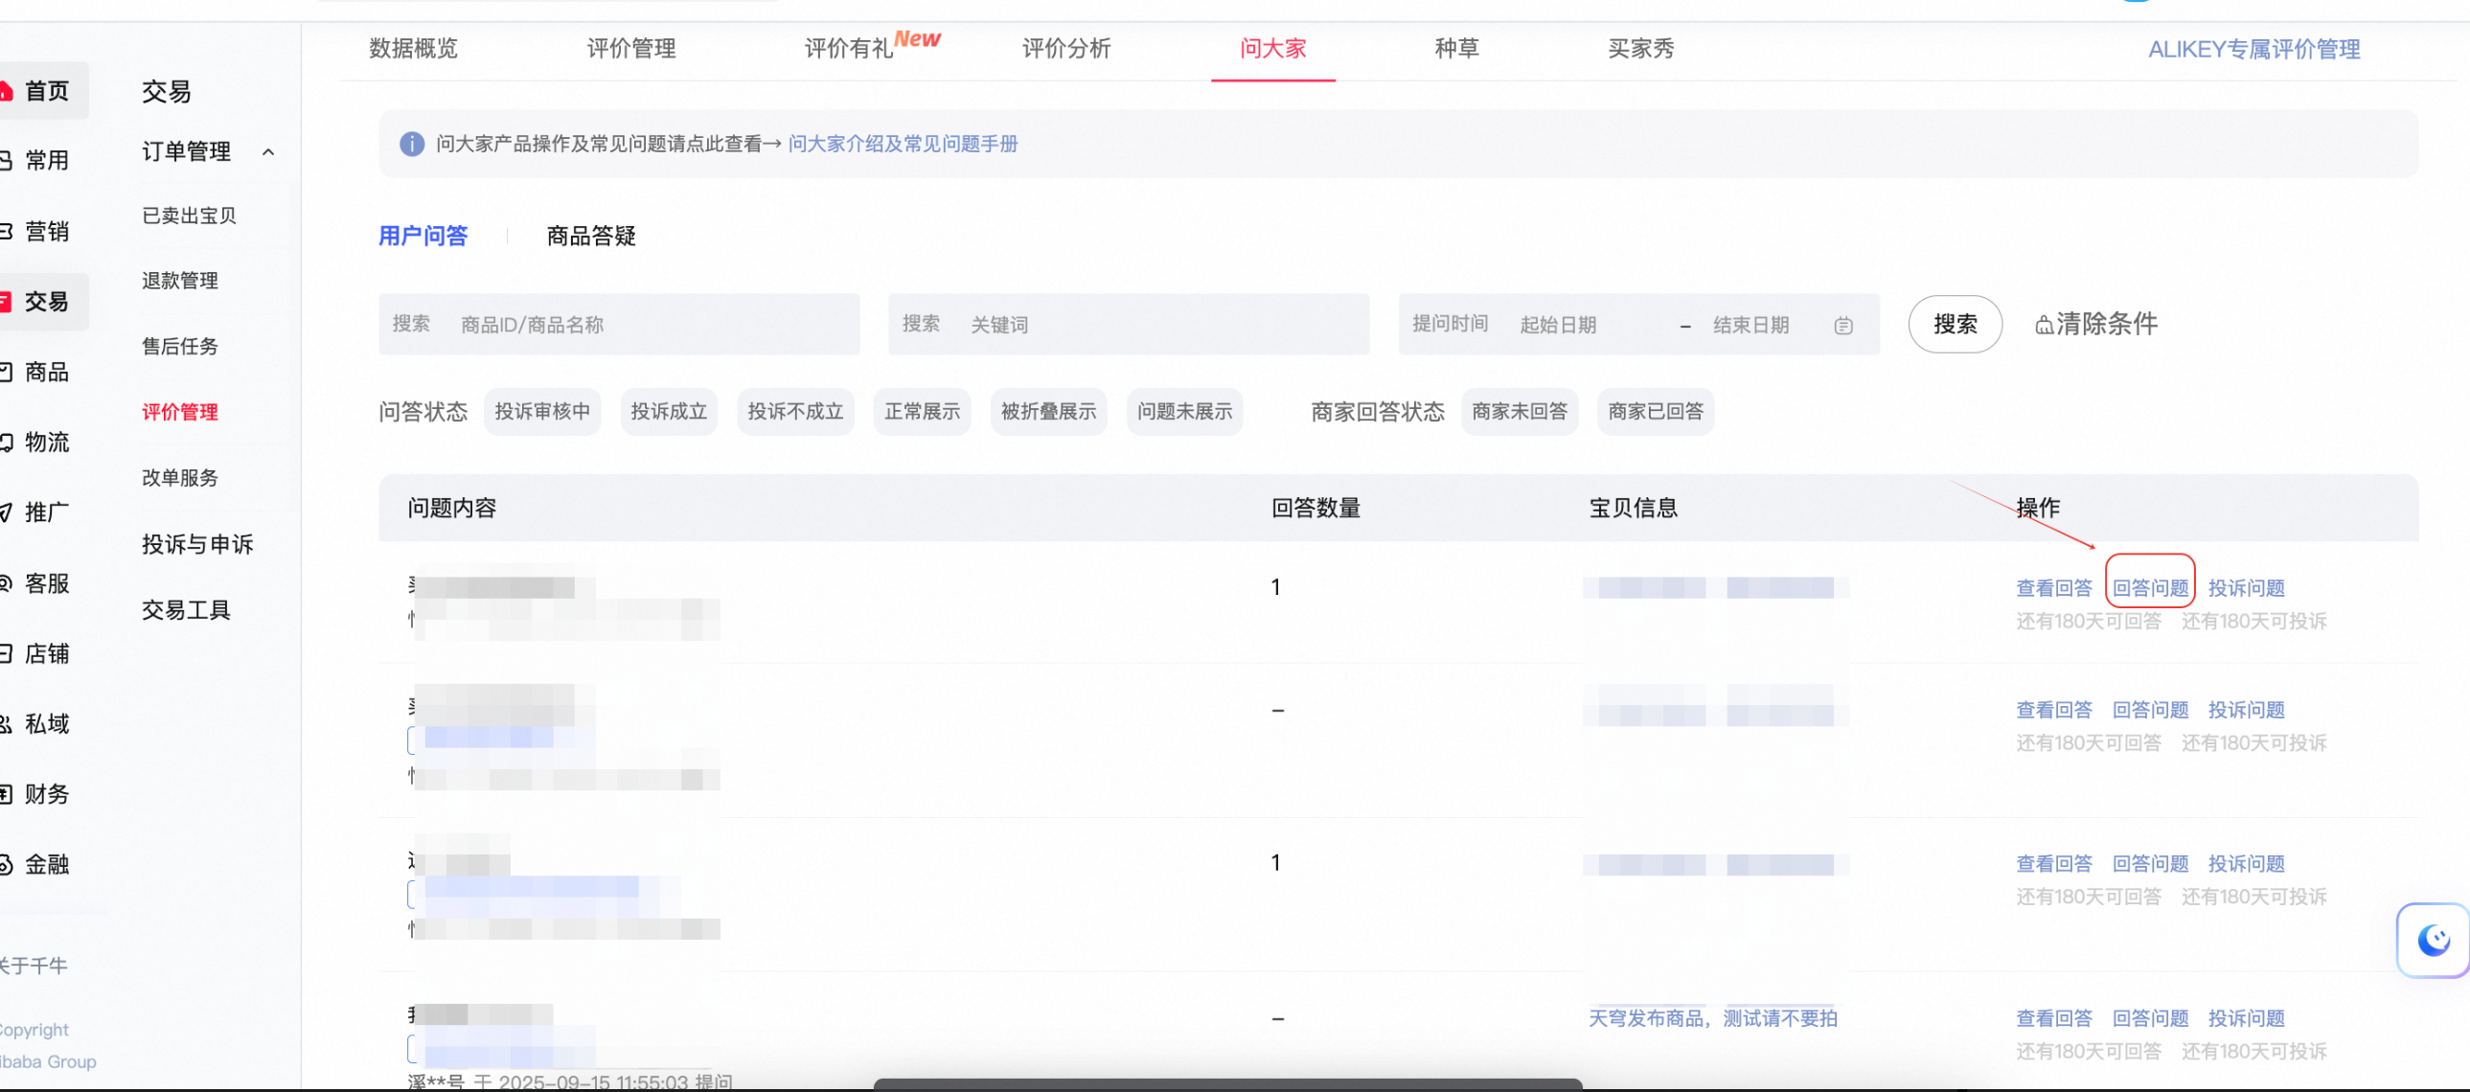Open the 商品 sidebar section

(36, 372)
